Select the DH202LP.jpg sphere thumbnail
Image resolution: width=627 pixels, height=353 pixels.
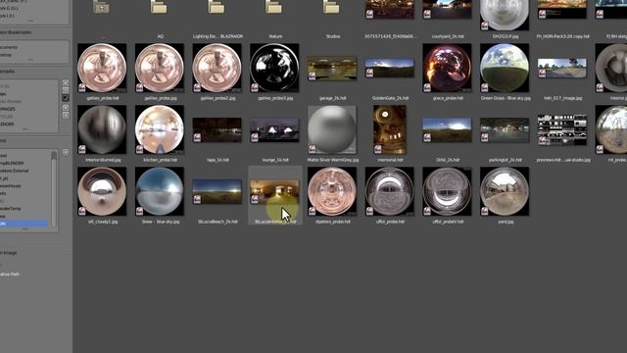click(505, 15)
